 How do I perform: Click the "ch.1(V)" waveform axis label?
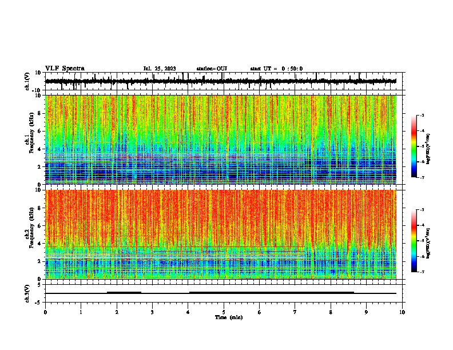pos(27,81)
